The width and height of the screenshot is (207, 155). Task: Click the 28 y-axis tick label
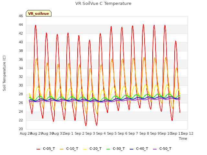click(x=21, y=94)
